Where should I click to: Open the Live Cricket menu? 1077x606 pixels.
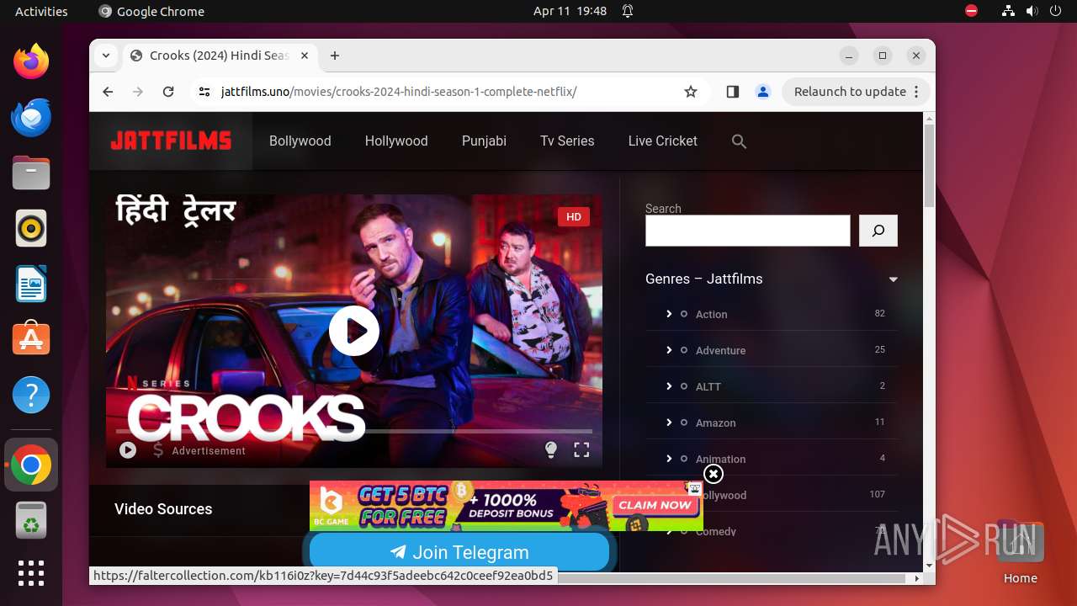point(663,141)
